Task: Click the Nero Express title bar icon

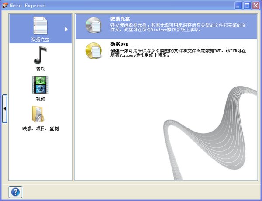Action: tap(5, 5)
